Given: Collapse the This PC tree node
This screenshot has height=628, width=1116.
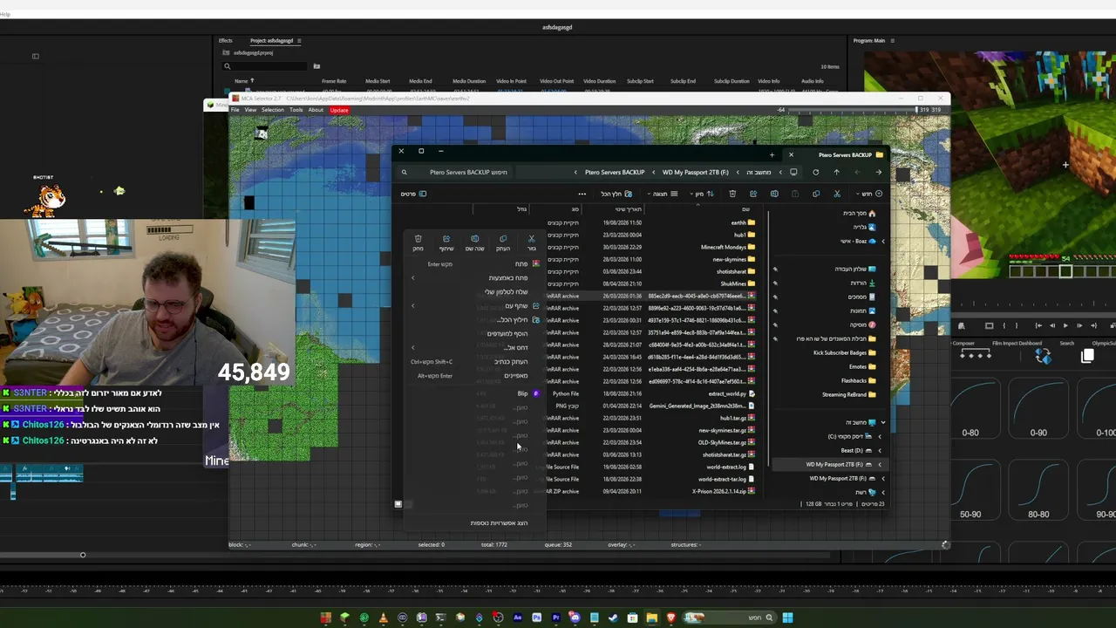Looking at the screenshot, I should pos(883,422).
